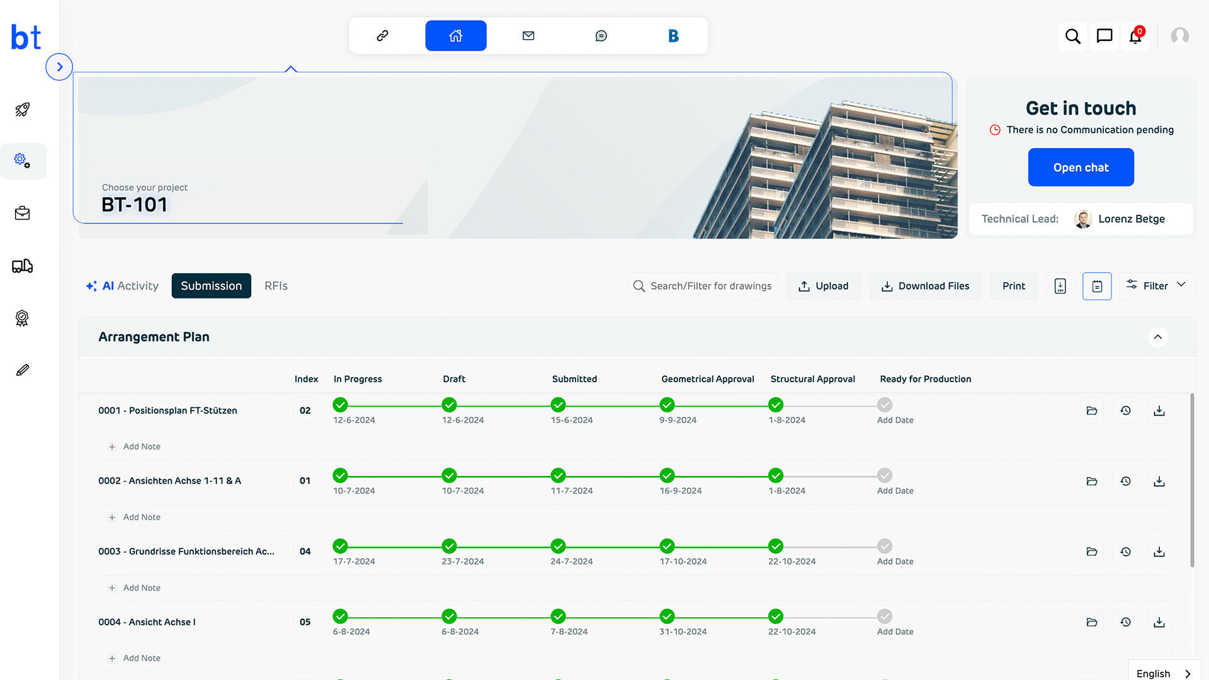Image resolution: width=1209 pixels, height=680 pixels.
Task: Click drawing name 0003 - Grundrisse Funktionsbereich
Action: pyautogui.click(x=186, y=552)
